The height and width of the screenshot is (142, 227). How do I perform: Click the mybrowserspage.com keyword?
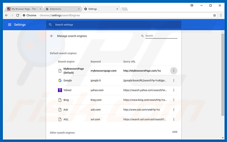[103, 71]
